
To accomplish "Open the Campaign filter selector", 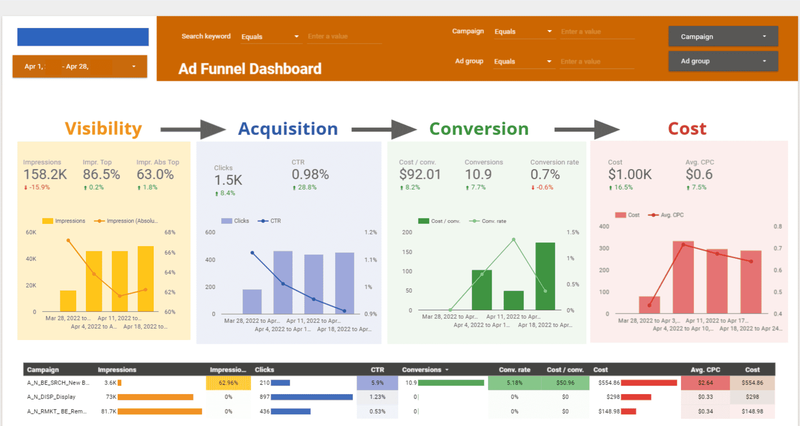I will point(723,36).
